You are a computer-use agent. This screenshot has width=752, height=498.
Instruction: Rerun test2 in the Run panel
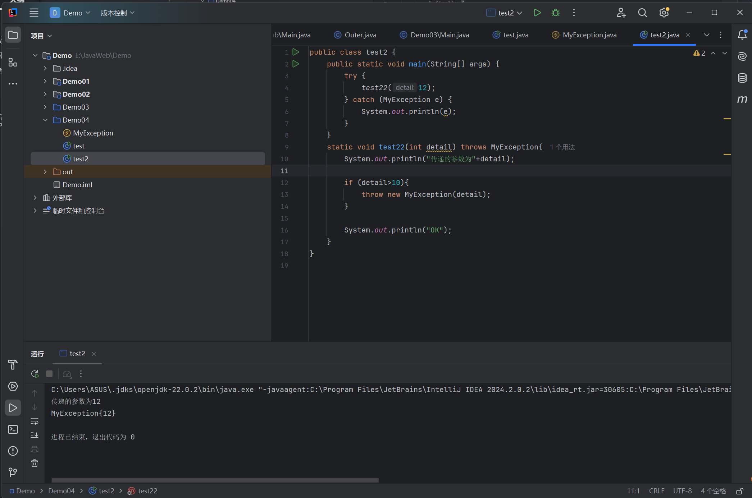(35, 374)
